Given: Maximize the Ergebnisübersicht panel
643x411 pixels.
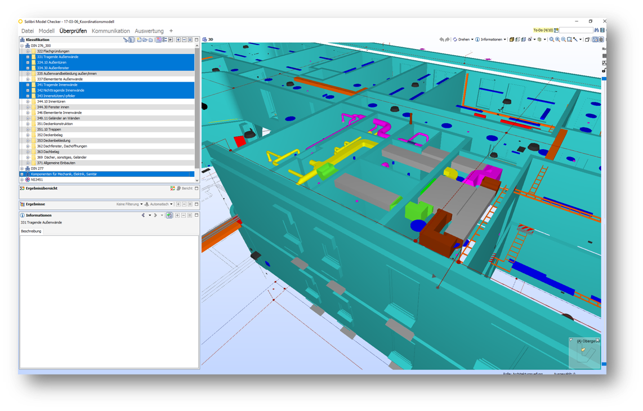Looking at the screenshot, I should (x=197, y=189).
